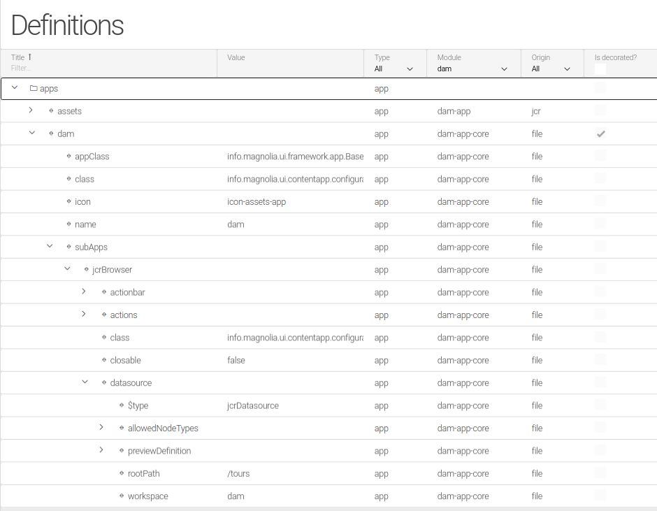Select the dam value in name row
The width and height of the screenshot is (657, 511).
tap(236, 224)
